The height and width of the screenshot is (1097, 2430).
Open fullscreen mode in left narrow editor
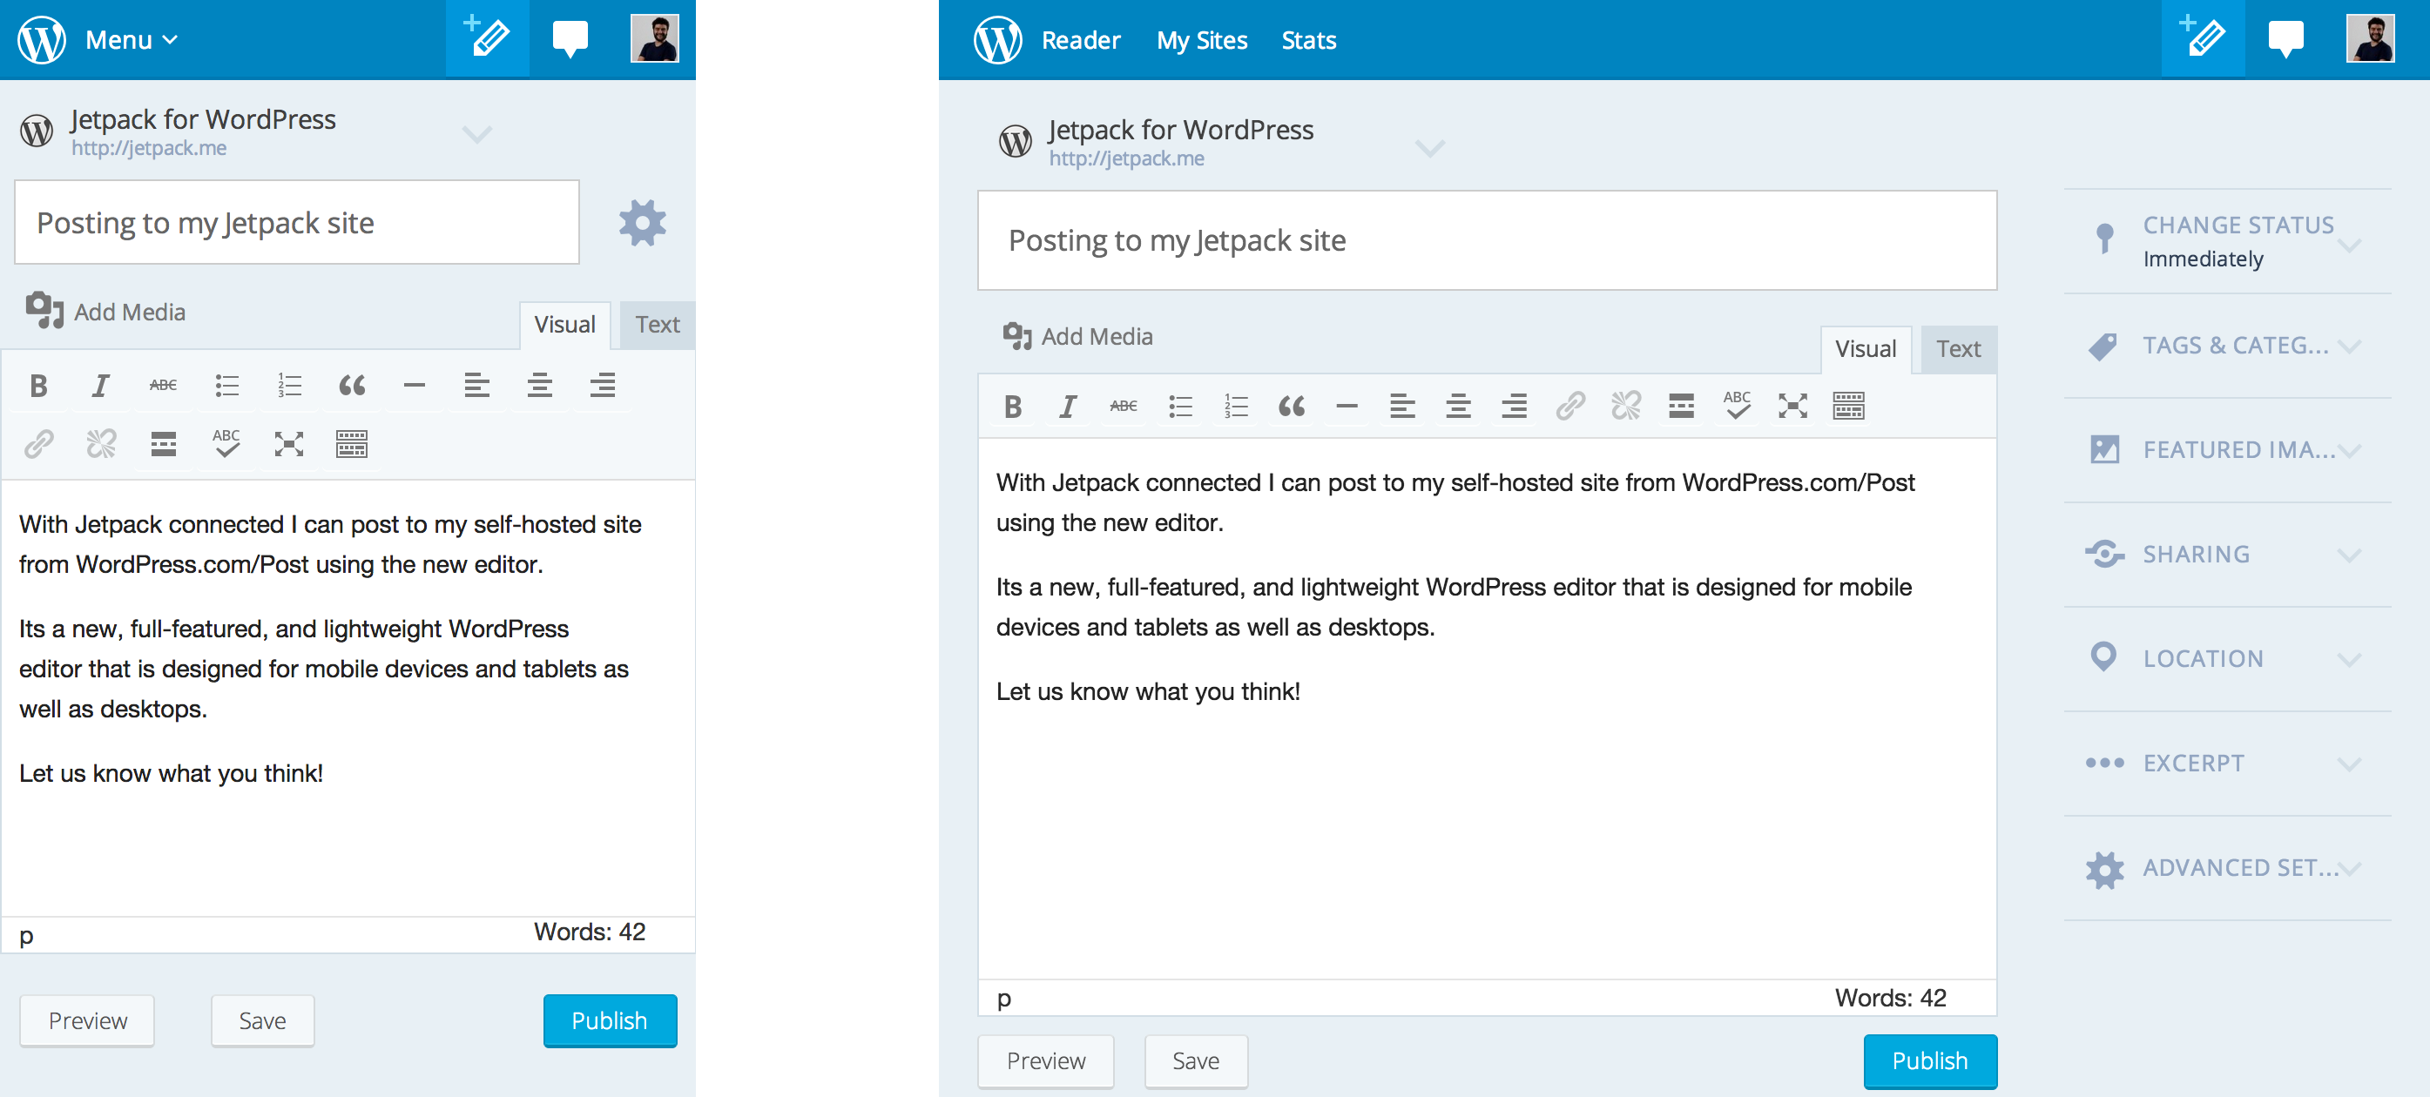coord(288,443)
